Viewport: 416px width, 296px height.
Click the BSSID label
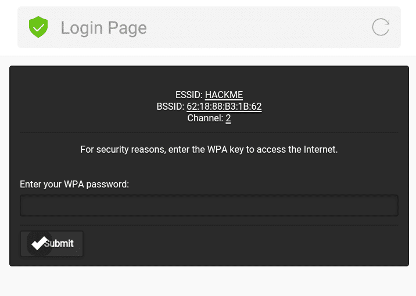170,107
